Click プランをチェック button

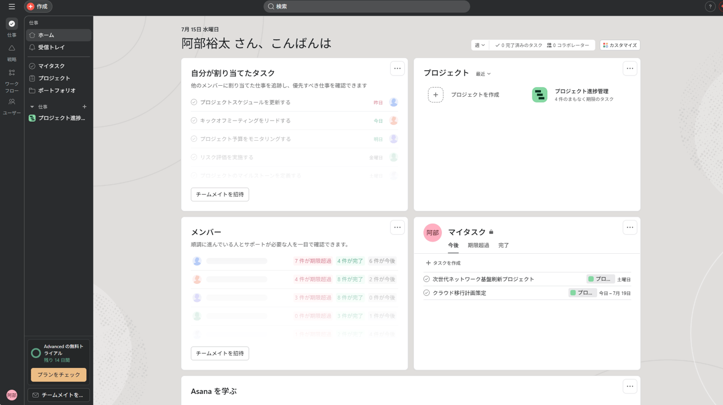[x=59, y=375]
